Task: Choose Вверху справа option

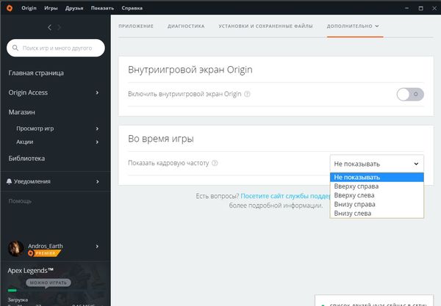Action: click(377, 186)
